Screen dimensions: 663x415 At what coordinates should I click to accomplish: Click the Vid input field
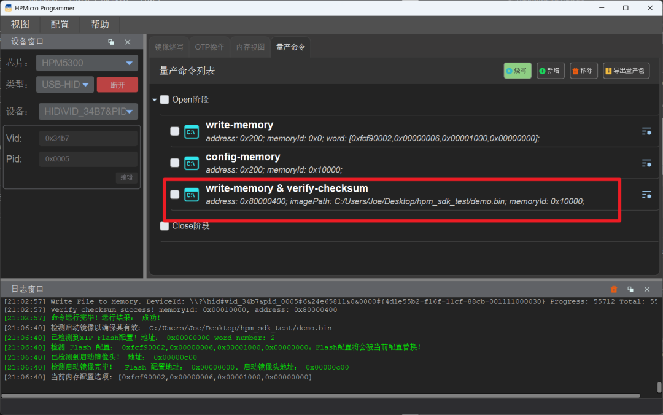(88, 138)
